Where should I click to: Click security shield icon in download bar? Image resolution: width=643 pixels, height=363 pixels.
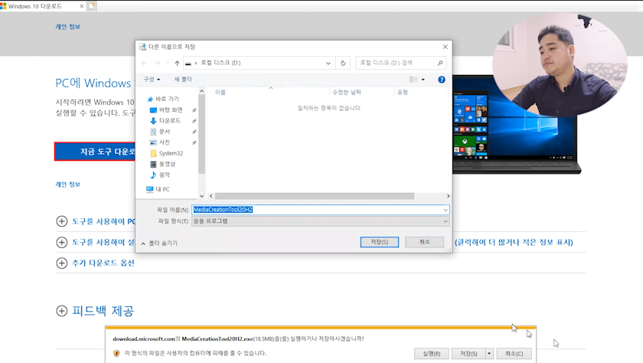(116, 353)
